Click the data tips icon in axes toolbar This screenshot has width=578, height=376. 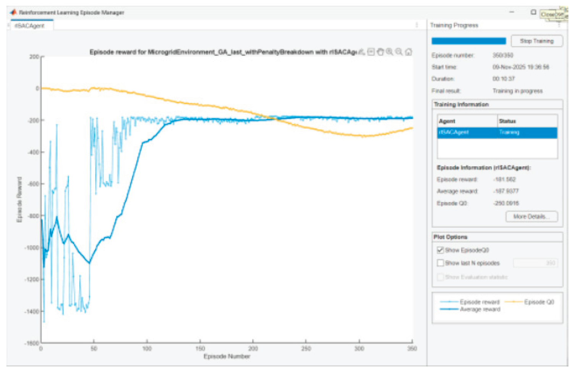click(x=371, y=52)
